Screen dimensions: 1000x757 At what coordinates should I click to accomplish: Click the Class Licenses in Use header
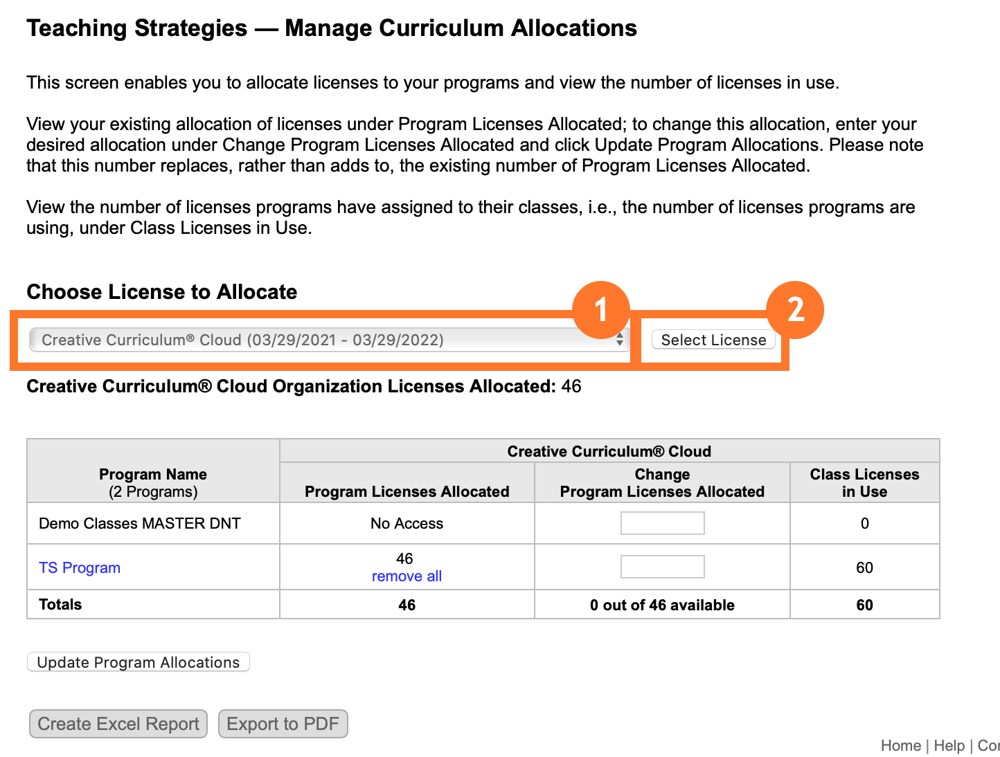click(x=864, y=482)
